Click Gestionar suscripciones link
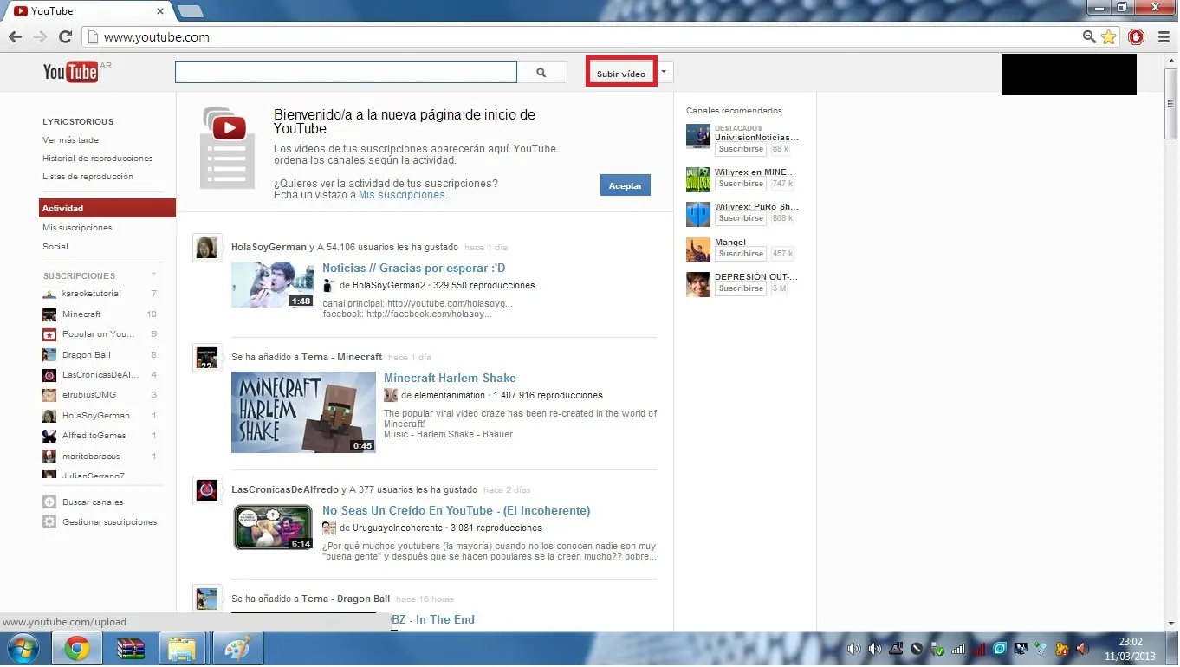The height and width of the screenshot is (667, 1180). tap(110, 522)
